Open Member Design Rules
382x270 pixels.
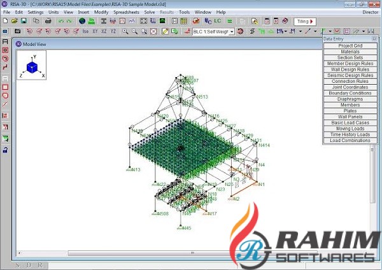coord(350,63)
